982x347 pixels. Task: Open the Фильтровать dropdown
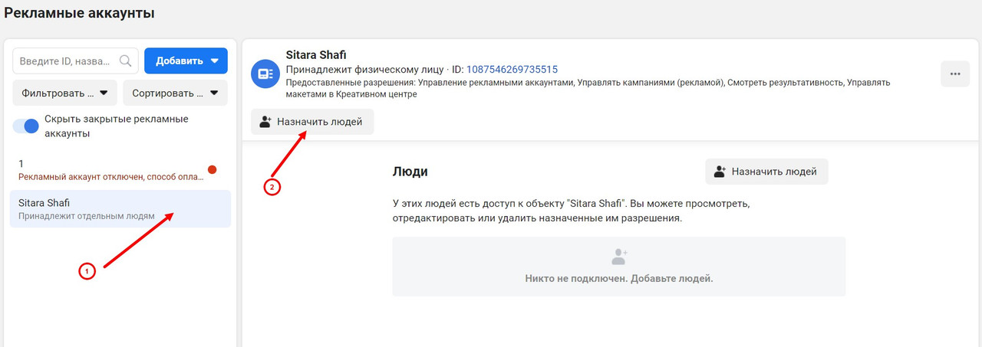coord(64,93)
